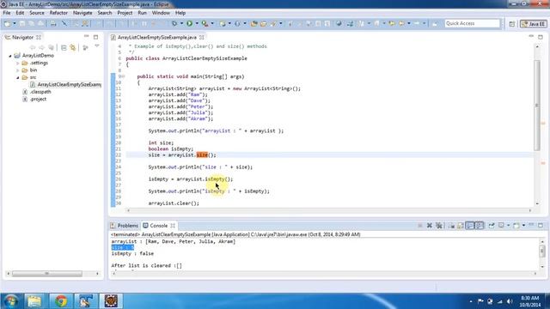The height and width of the screenshot is (309, 550).
Task: Open the New file wizard icon
Action: (x=8, y=23)
